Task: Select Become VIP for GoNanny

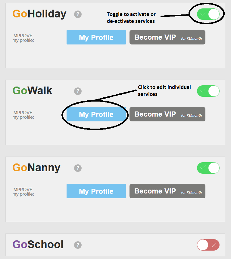Action: tap(167, 191)
